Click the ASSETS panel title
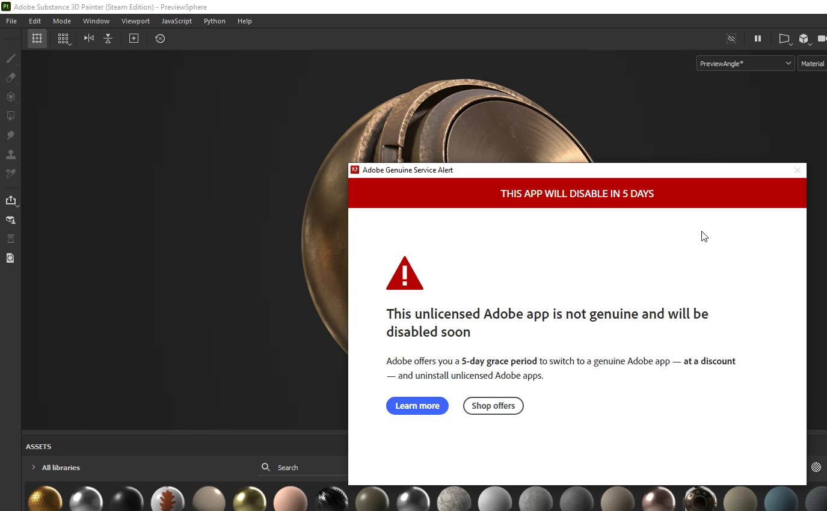The image size is (827, 511). click(38, 447)
